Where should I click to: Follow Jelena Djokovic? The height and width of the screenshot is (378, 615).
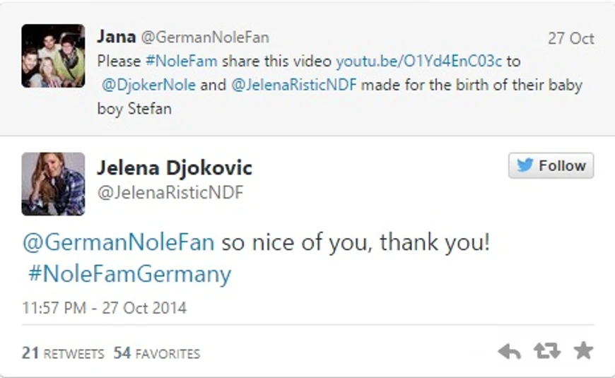551,165
